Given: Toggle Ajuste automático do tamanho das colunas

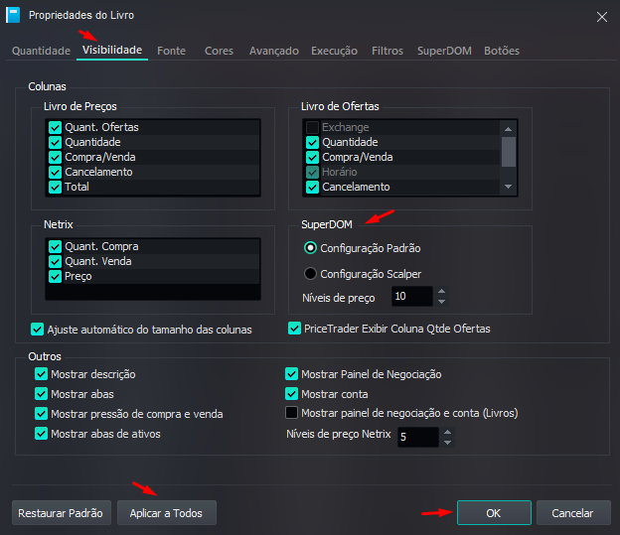Looking at the screenshot, I should click(x=37, y=330).
